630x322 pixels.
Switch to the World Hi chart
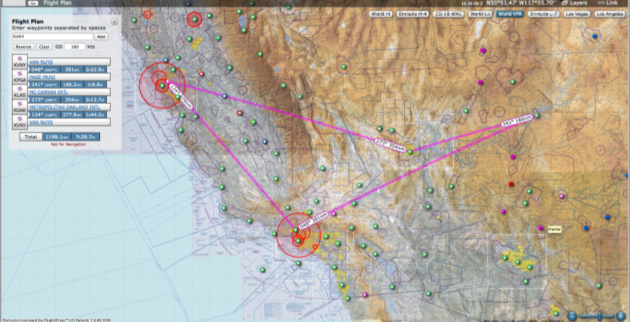pyautogui.click(x=382, y=14)
